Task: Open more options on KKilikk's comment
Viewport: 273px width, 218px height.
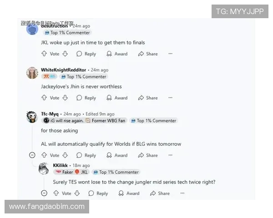Action: (x=182, y=193)
